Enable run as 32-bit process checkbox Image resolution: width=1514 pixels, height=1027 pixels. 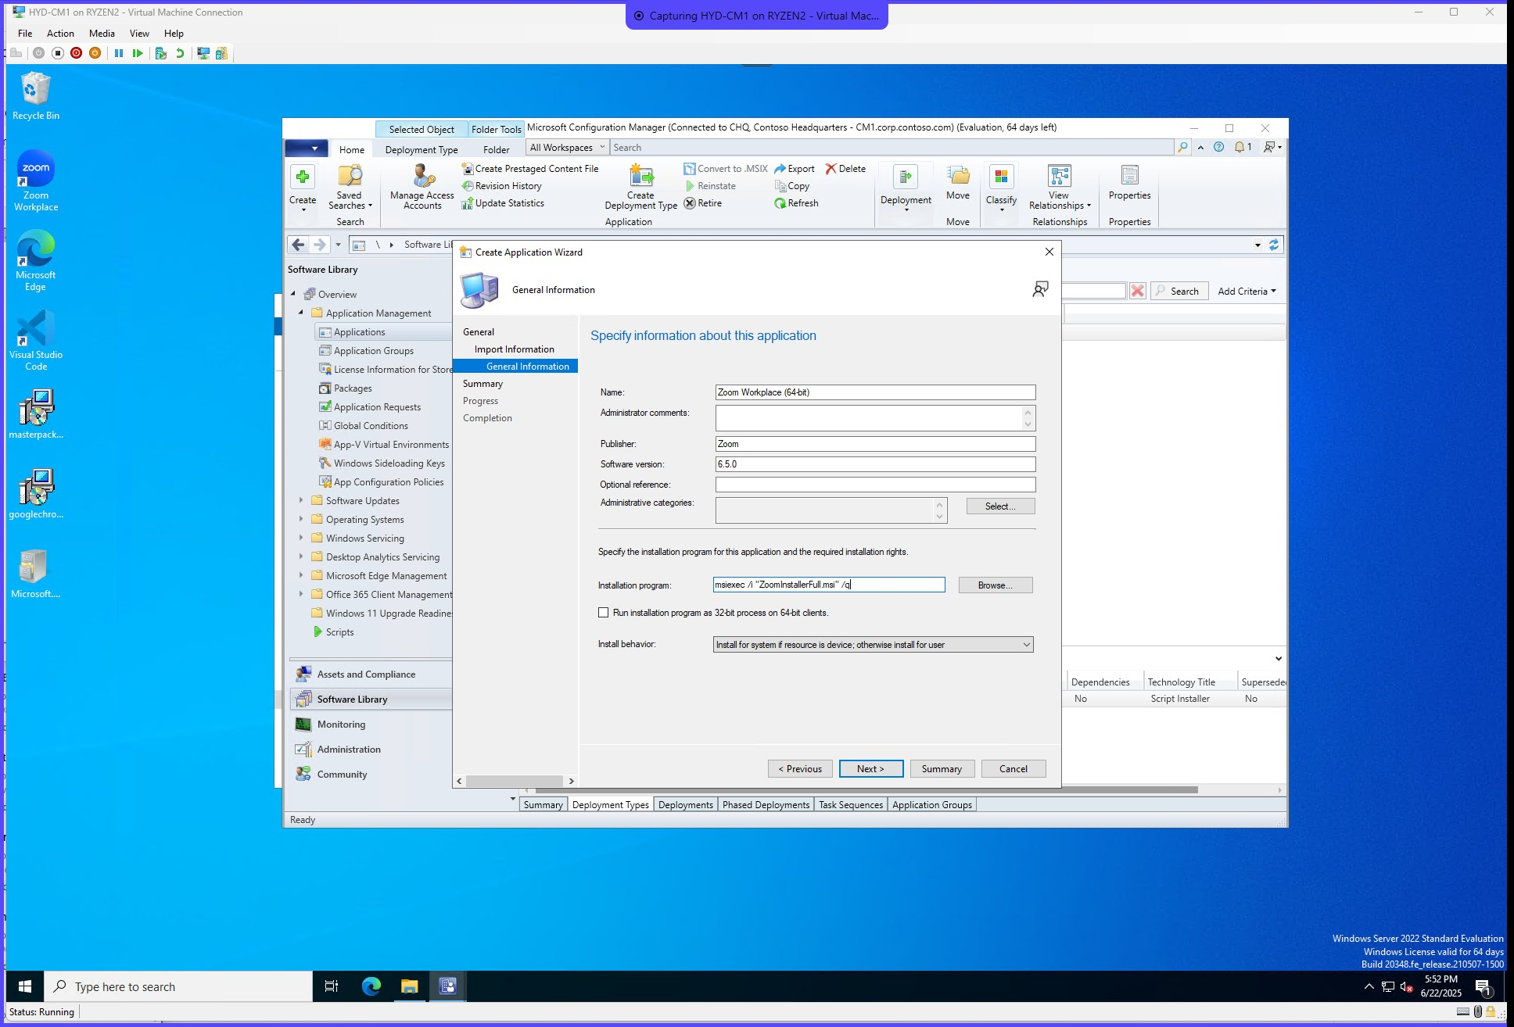pyautogui.click(x=604, y=613)
